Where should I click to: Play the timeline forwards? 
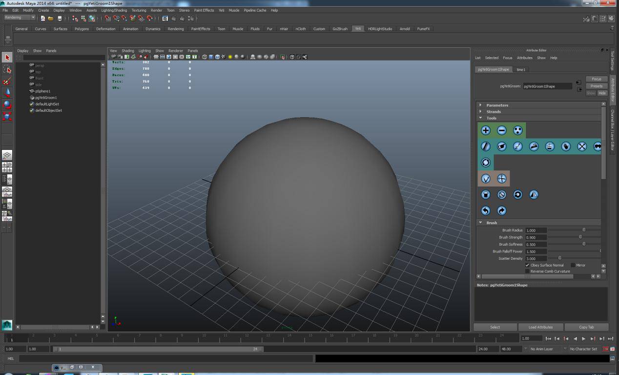[584, 338]
